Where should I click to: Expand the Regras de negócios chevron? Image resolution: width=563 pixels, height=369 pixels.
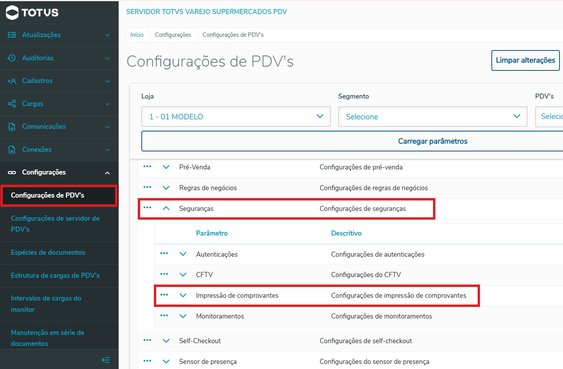pos(166,188)
